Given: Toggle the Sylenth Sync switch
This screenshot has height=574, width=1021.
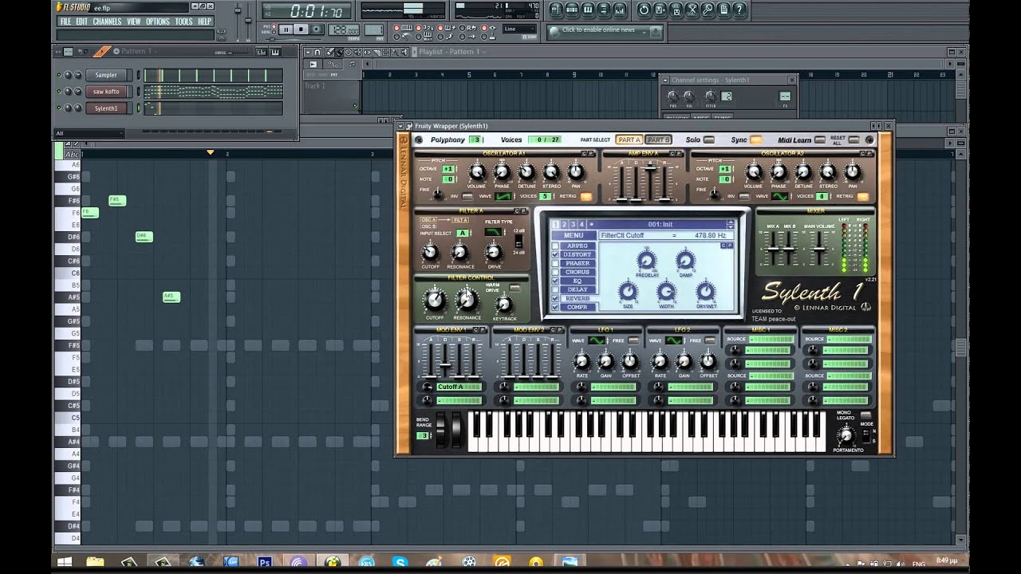Looking at the screenshot, I should click(755, 140).
